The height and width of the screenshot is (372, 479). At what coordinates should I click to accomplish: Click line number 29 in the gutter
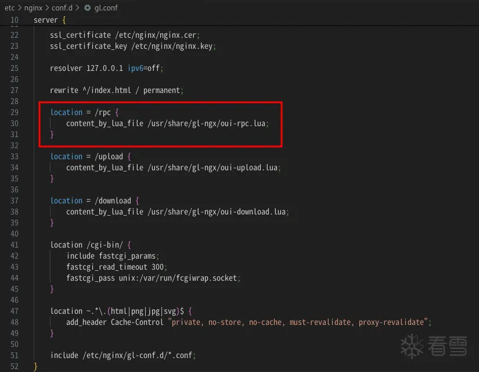pyautogui.click(x=14, y=112)
